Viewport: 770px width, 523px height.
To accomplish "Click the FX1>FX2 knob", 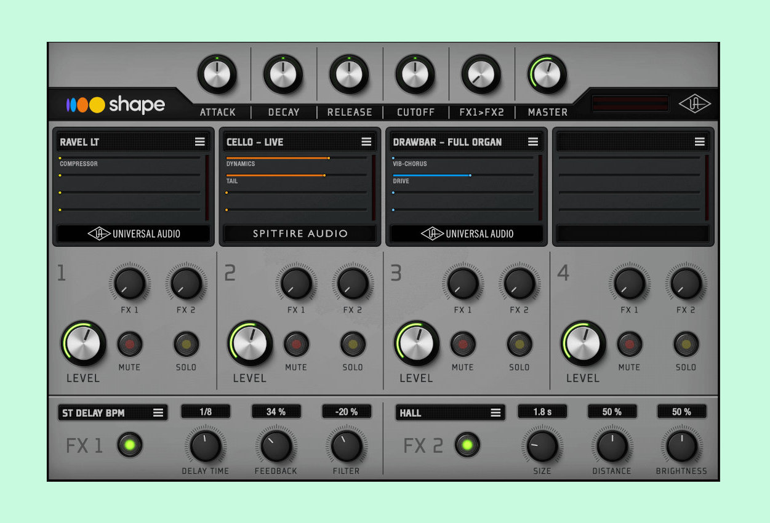I will point(481,75).
